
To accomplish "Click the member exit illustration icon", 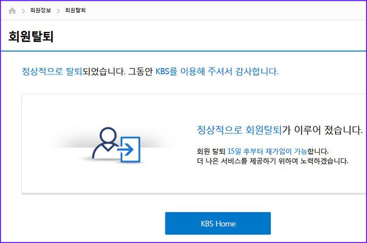I will (x=116, y=145).
